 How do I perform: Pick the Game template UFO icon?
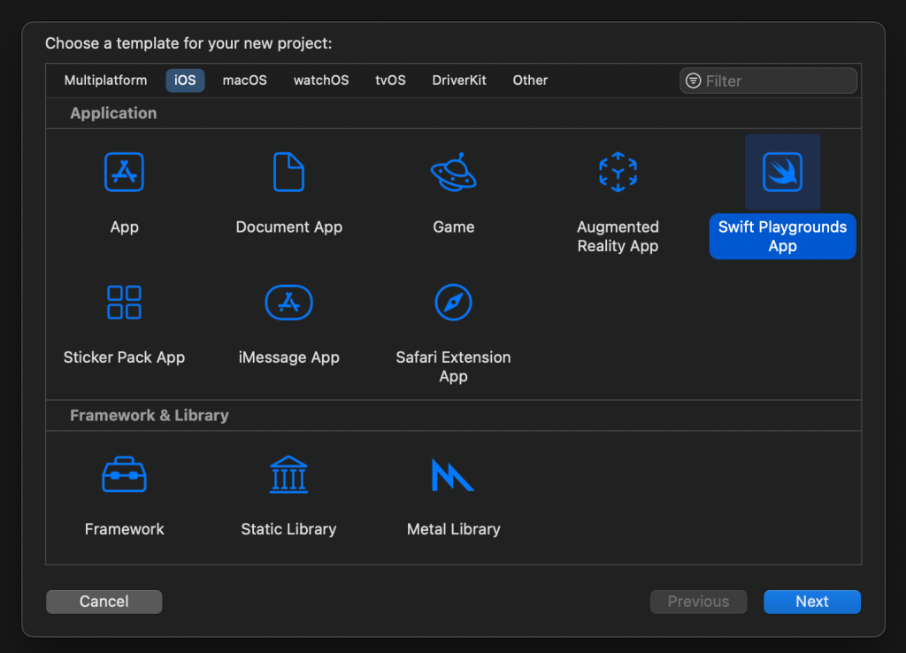point(454,172)
